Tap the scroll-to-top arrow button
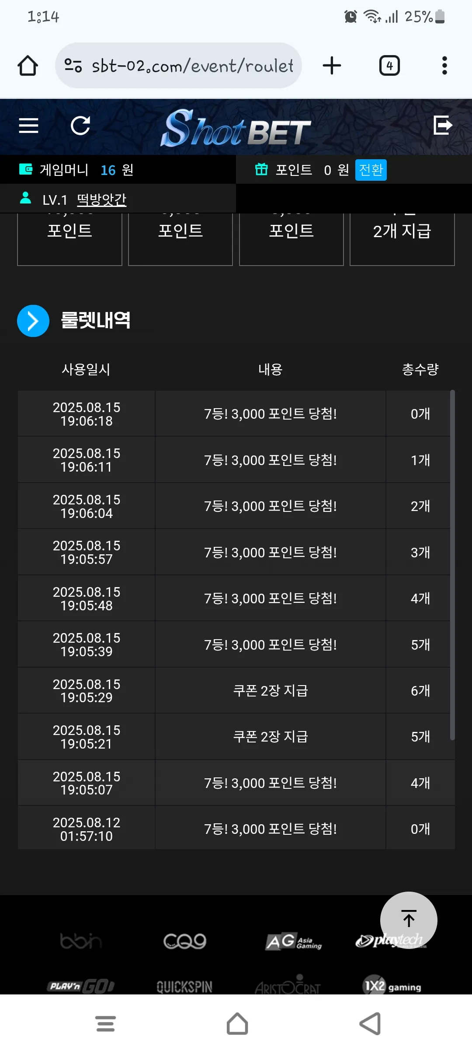The image size is (472, 1050). (x=409, y=920)
